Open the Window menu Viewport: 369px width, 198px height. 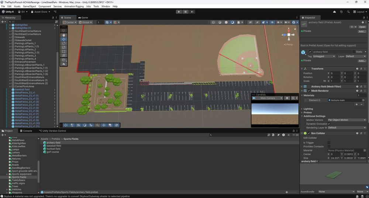pyautogui.click(x=106, y=6)
